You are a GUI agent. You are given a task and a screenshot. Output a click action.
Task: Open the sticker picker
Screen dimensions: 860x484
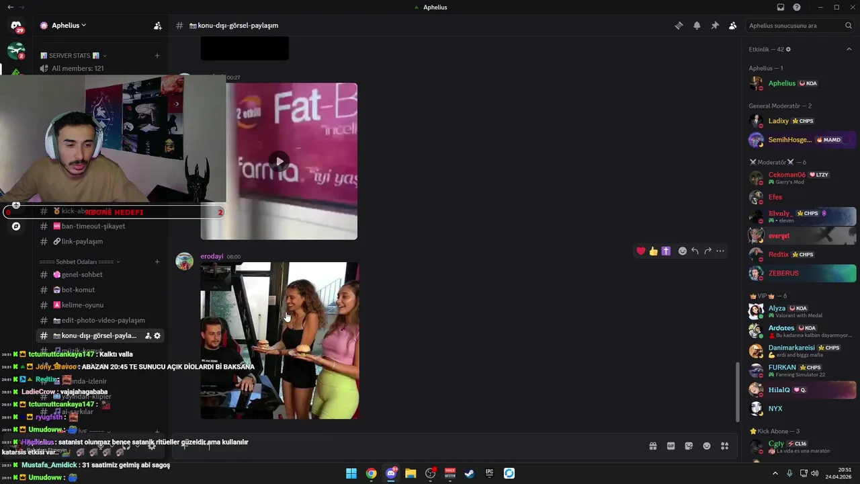[x=689, y=446]
